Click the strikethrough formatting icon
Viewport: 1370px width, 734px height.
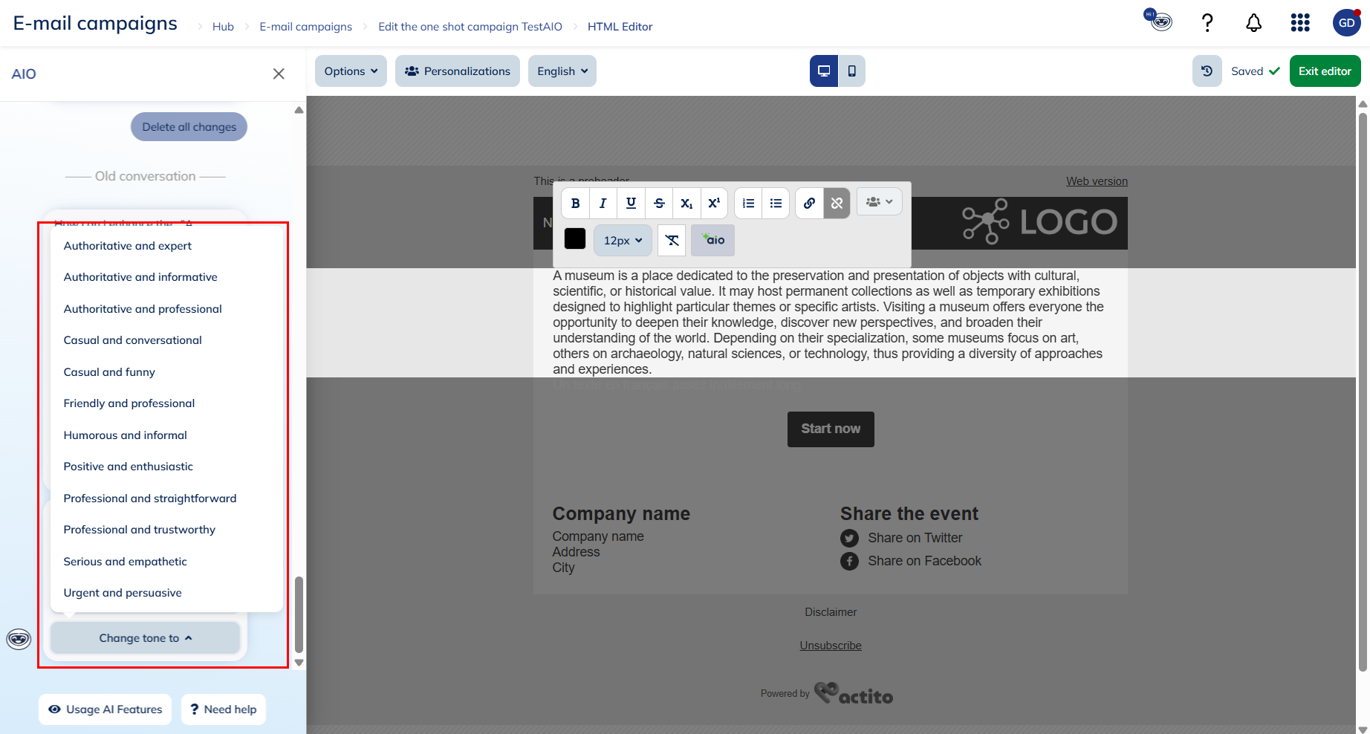659,204
